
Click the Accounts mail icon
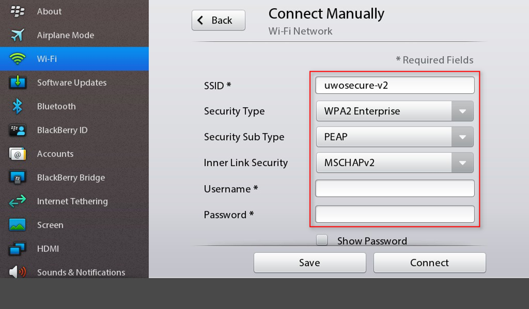coord(18,154)
